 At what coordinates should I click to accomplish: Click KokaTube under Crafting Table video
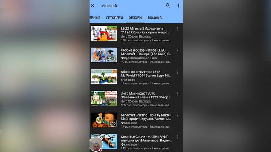pos(130,123)
